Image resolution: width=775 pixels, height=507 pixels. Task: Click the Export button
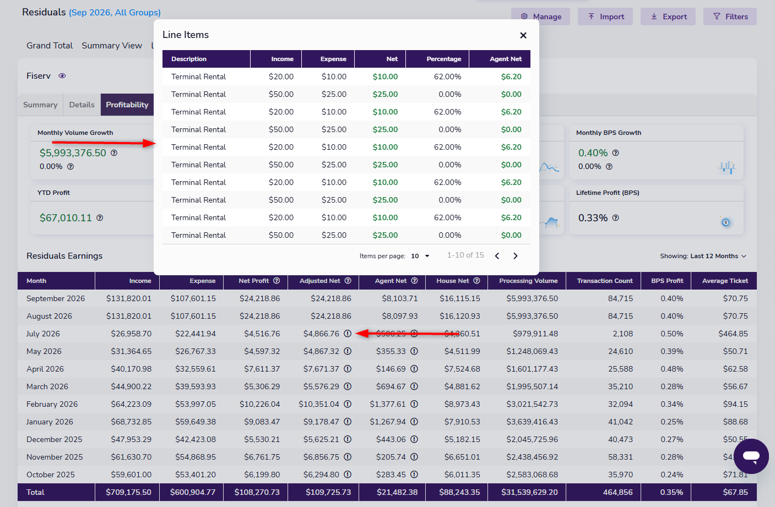click(x=668, y=17)
